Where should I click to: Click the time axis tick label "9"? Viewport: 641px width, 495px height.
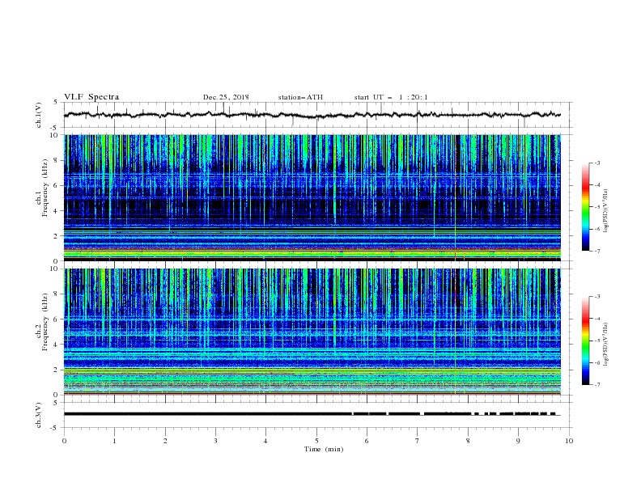click(518, 441)
